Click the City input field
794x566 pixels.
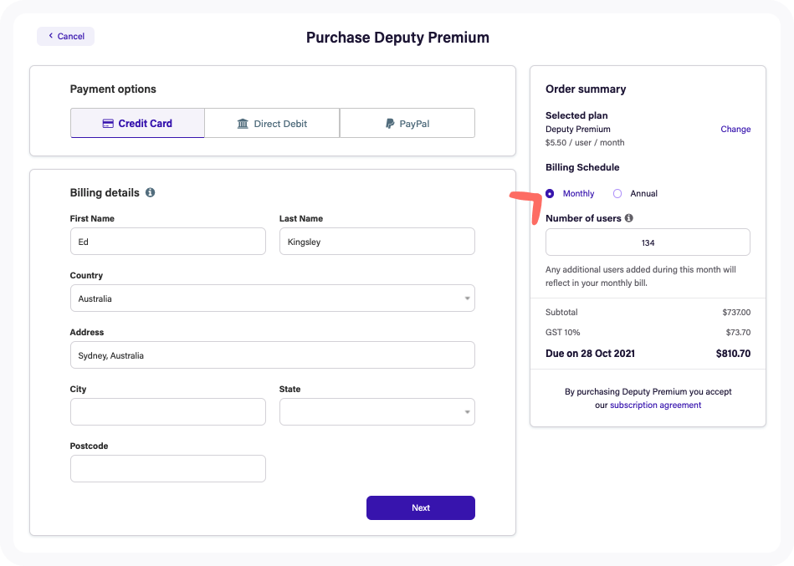point(167,411)
